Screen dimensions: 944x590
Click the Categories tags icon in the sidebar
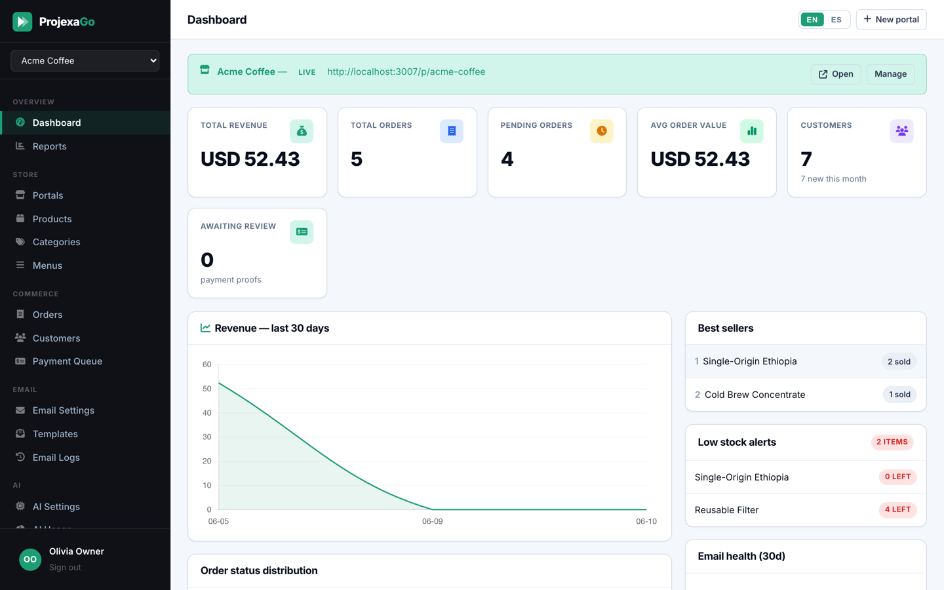(x=20, y=242)
